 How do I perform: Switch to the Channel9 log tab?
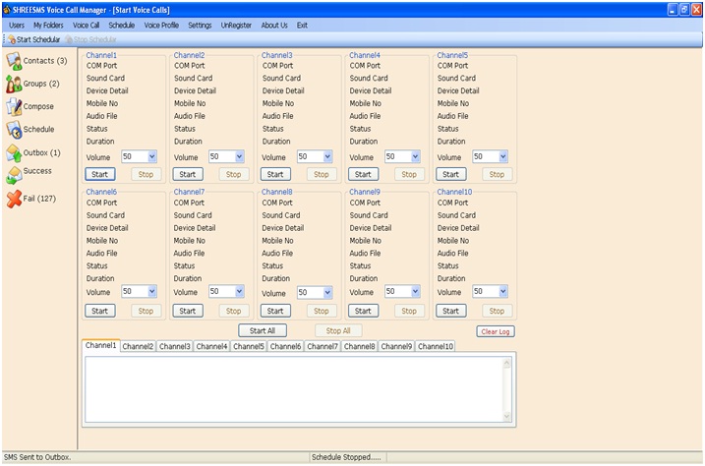(x=396, y=346)
